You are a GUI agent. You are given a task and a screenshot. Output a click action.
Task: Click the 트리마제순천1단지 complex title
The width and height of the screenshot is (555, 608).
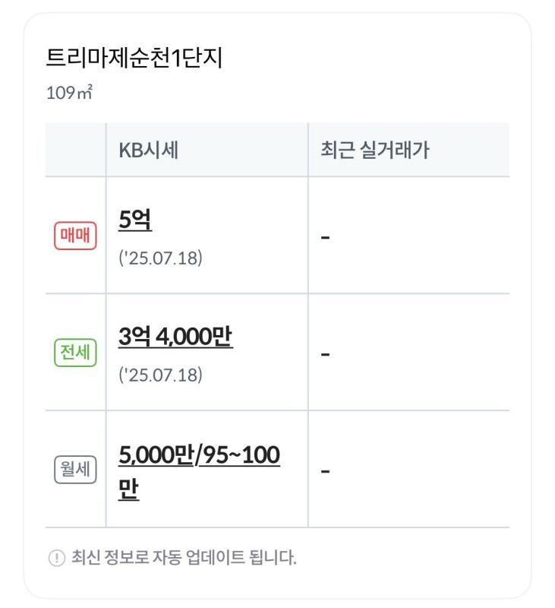134,59
